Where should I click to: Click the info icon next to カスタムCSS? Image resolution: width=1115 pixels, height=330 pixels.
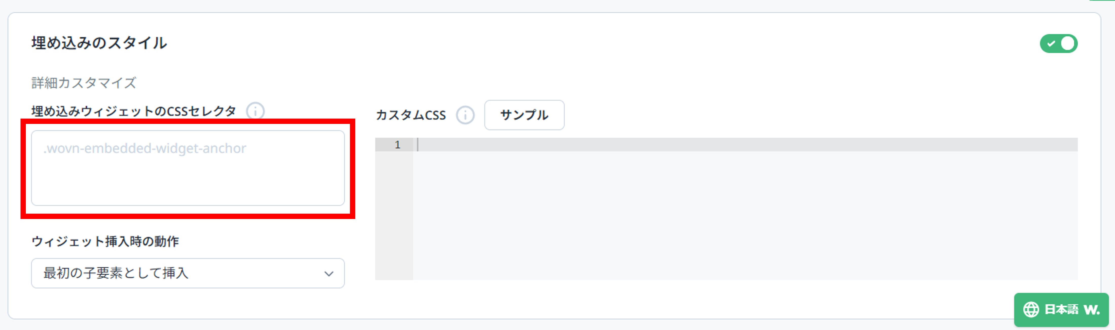(465, 115)
